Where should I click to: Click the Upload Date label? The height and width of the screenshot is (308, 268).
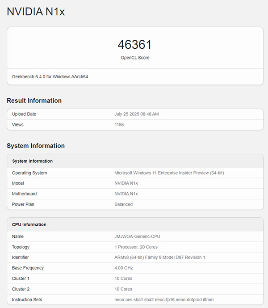click(24, 114)
